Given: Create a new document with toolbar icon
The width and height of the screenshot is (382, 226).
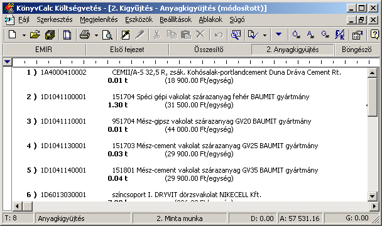Looking at the screenshot, I should 12,35.
